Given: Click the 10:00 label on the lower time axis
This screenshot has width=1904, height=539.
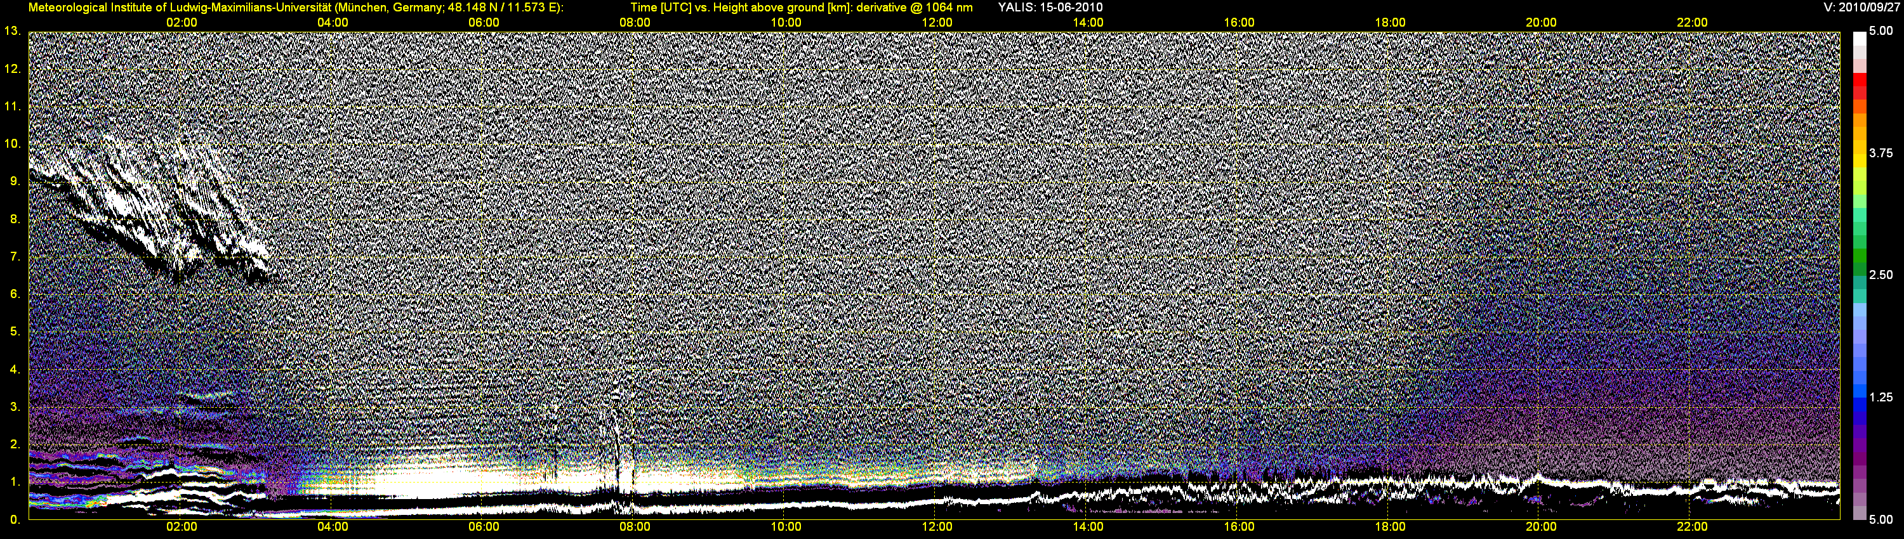Looking at the screenshot, I should [786, 527].
